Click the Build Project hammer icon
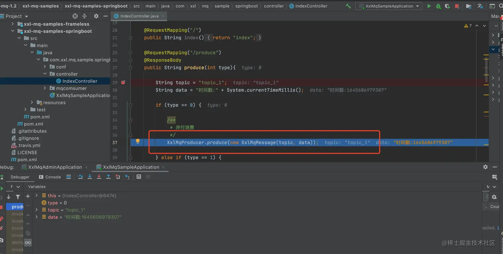The width and height of the screenshot is (503, 254). pyautogui.click(x=348, y=6)
